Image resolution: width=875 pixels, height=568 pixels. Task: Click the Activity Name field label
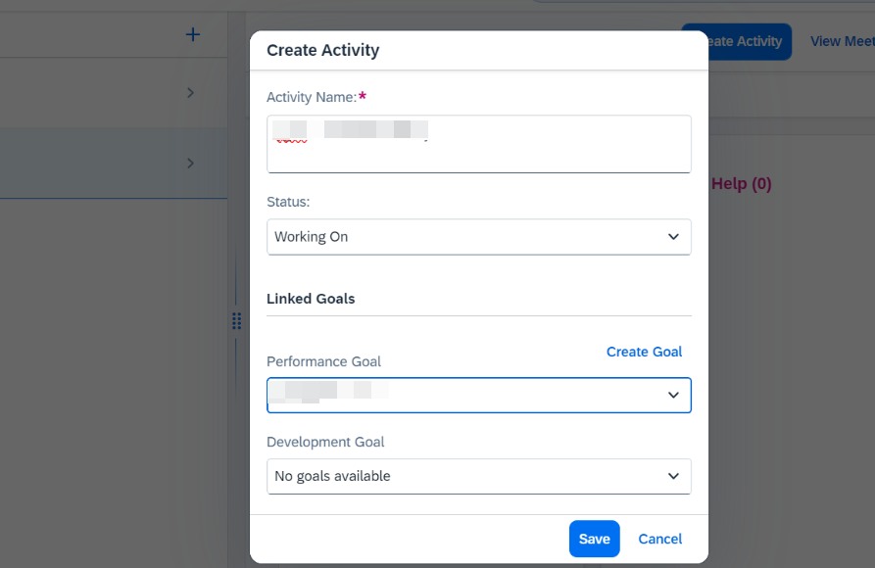point(312,97)
